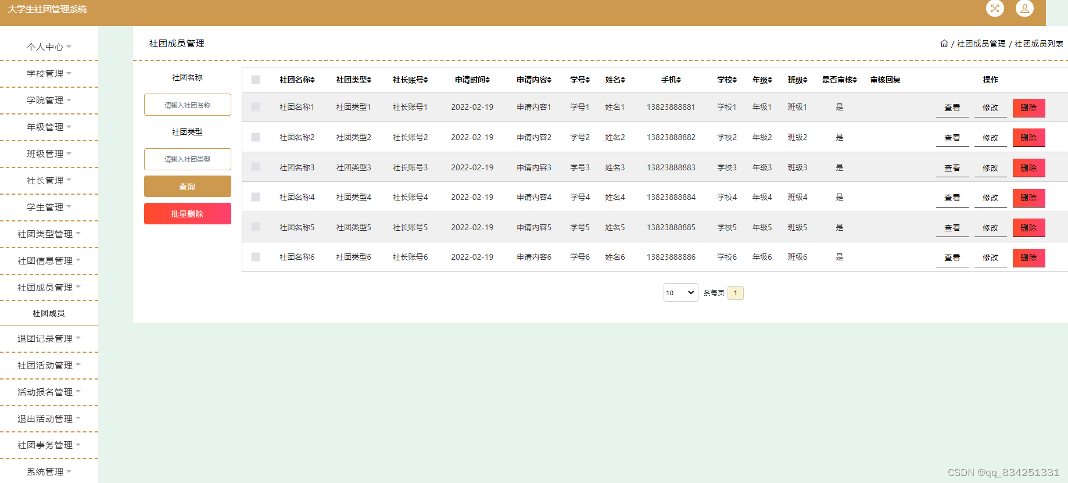This screenshot has height=483, width=1068.
Task: Check the row checkbox for 社团名称4
Action: (x=256, y=197)
